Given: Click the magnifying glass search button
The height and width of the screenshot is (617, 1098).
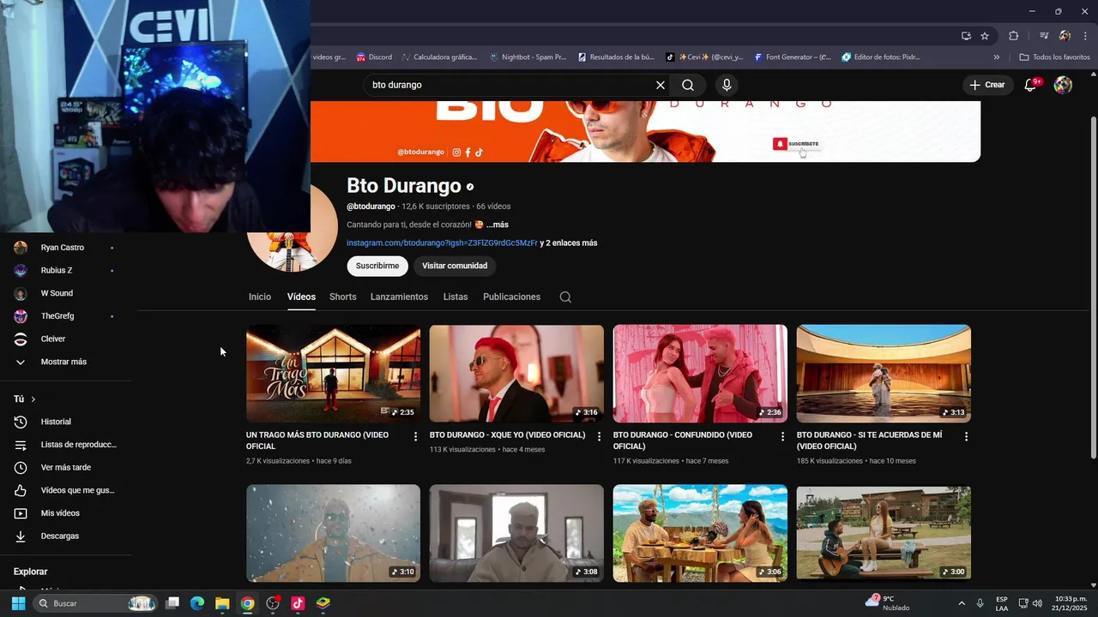Looking at the screenshot, I should click(x=688, y=85).
